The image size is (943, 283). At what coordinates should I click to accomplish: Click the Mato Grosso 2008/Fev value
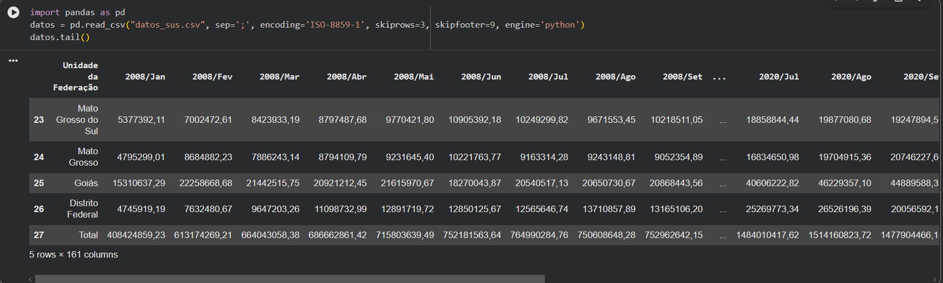[x=208, y=157]
